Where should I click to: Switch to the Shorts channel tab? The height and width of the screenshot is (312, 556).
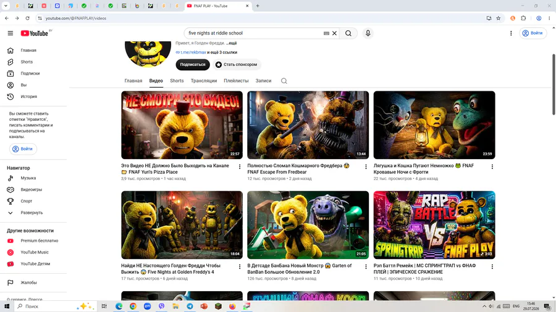(x=177, y=81)
